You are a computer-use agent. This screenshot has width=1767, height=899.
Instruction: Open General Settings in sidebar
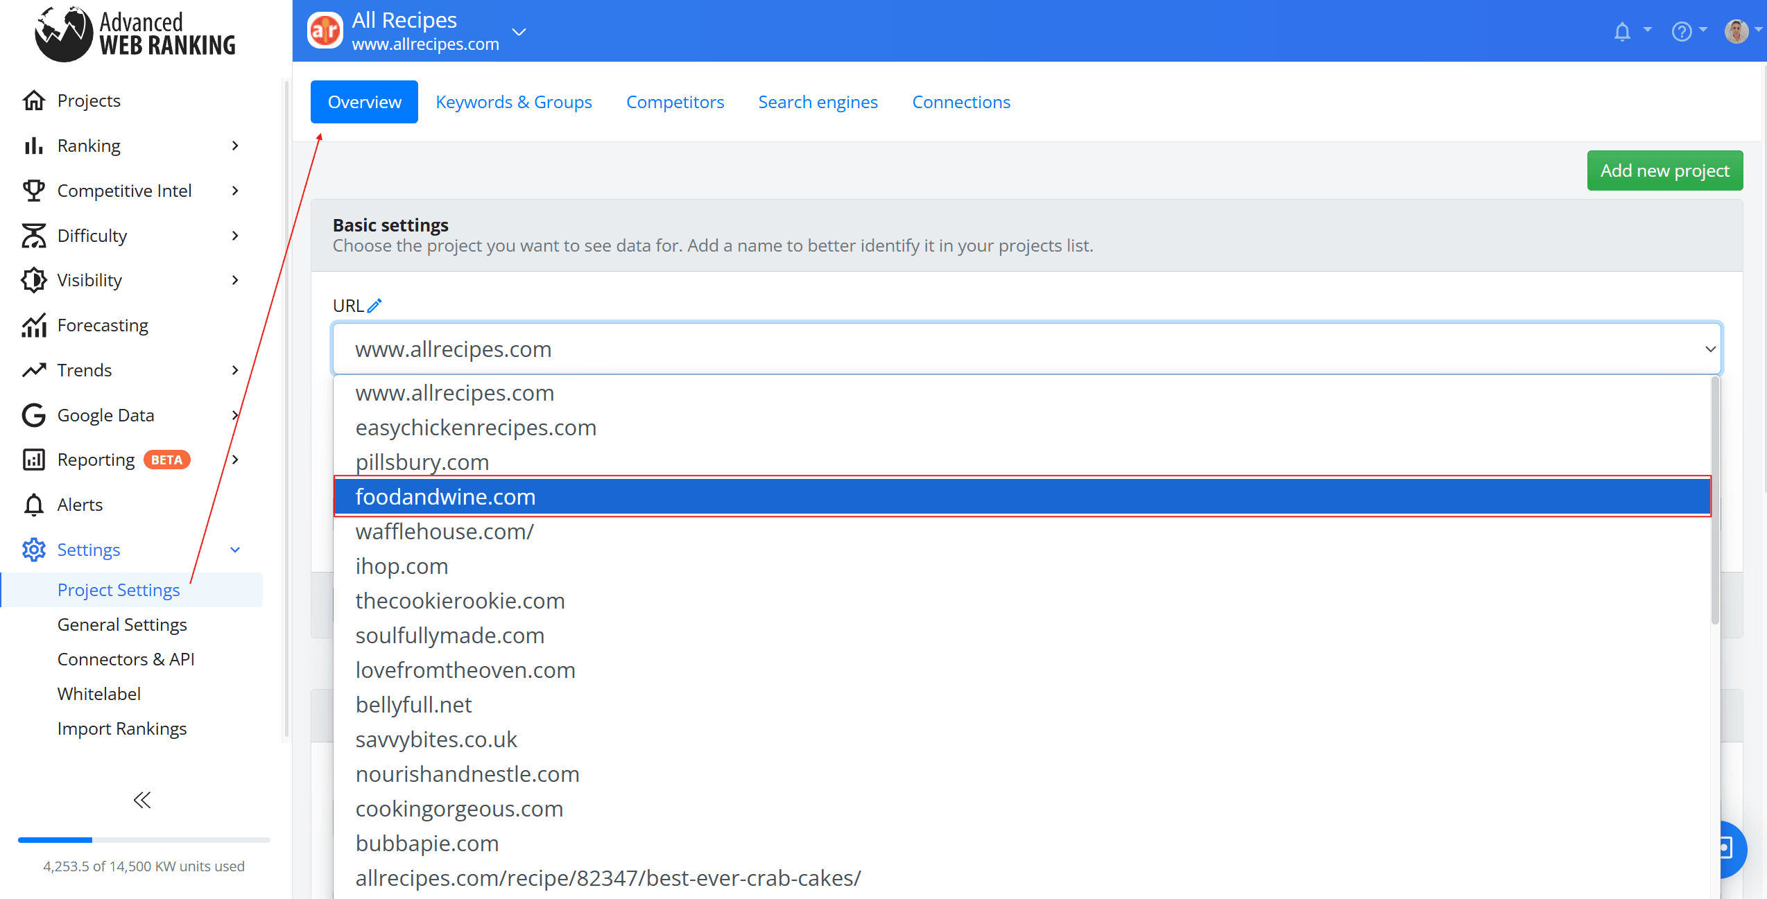pos(122,625)
